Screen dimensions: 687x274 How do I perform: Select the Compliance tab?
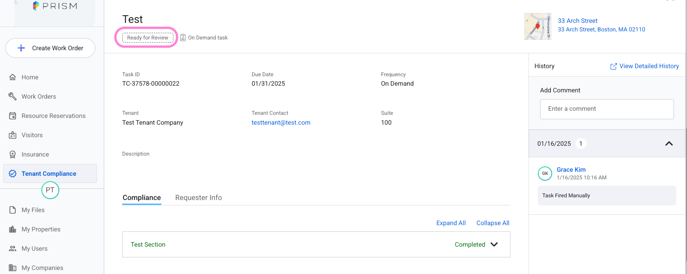(142, 198)
